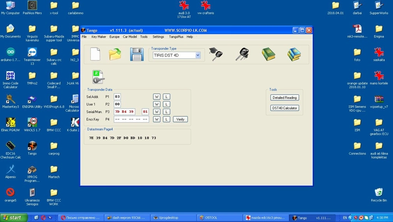Screen dimensions: 393x222
Task: Open the Settings menu
Action: tap(158, 37)
